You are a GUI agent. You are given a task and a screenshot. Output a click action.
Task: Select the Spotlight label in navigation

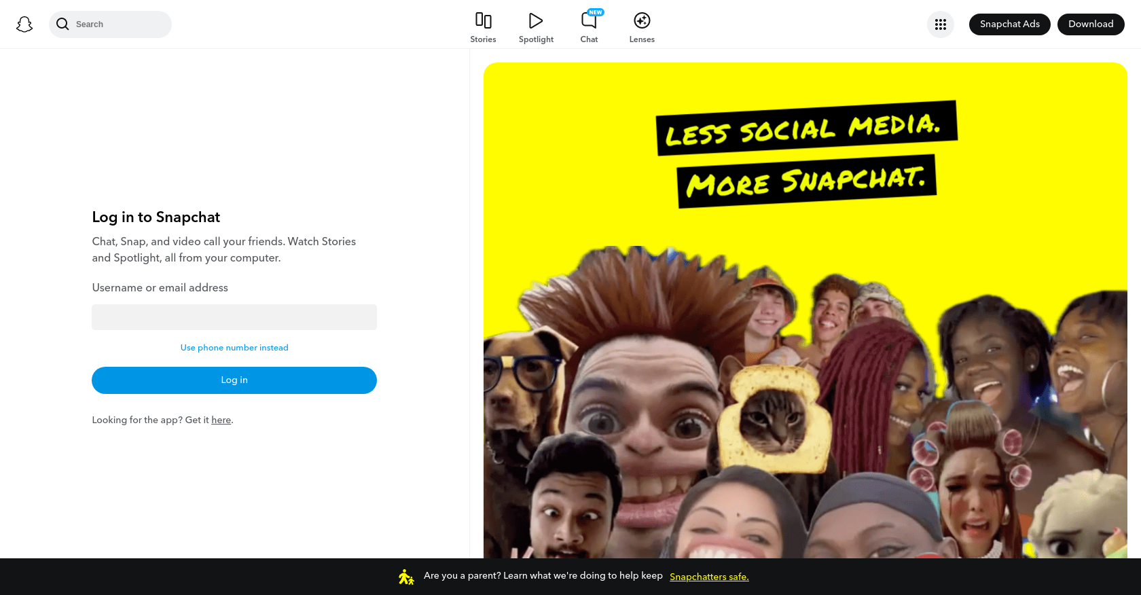coord(536,39)
